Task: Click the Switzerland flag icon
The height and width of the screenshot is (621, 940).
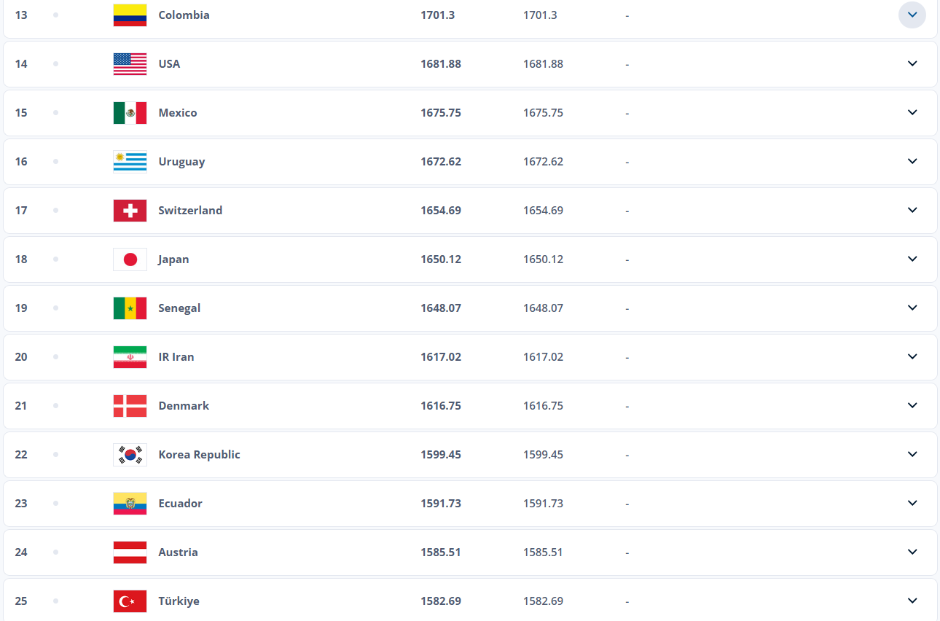Action: [130, 211]
